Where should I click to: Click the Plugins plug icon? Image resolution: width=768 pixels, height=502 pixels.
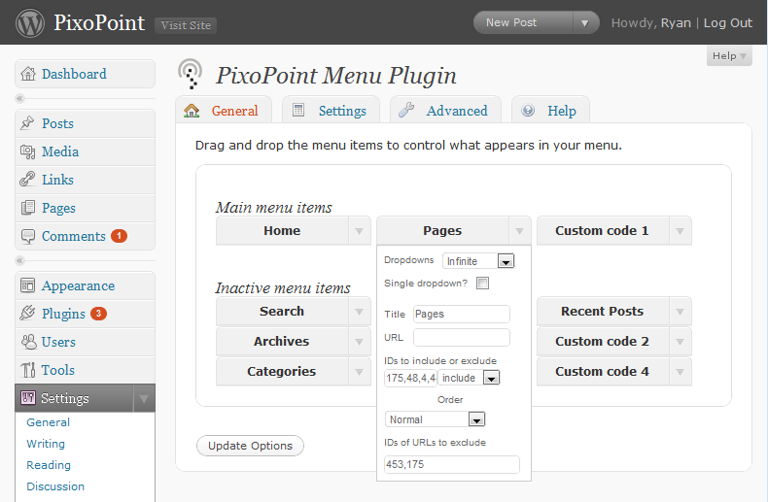pos(27,313)
